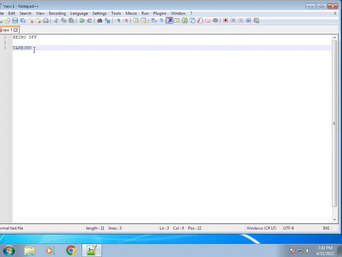This screenshot has width=342, height=257.
Task: Open the View menu
Action: [x=40, y=13]
